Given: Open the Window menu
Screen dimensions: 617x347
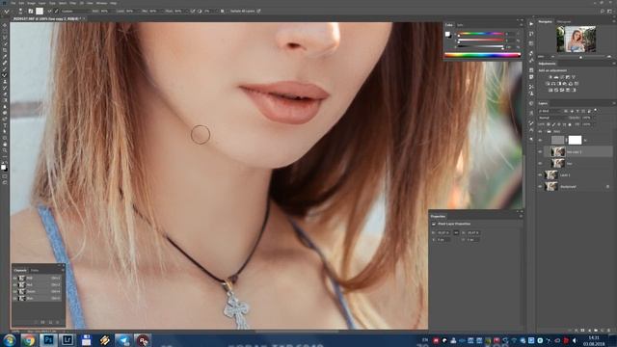Looking at the screenshot, I should 101,3.
